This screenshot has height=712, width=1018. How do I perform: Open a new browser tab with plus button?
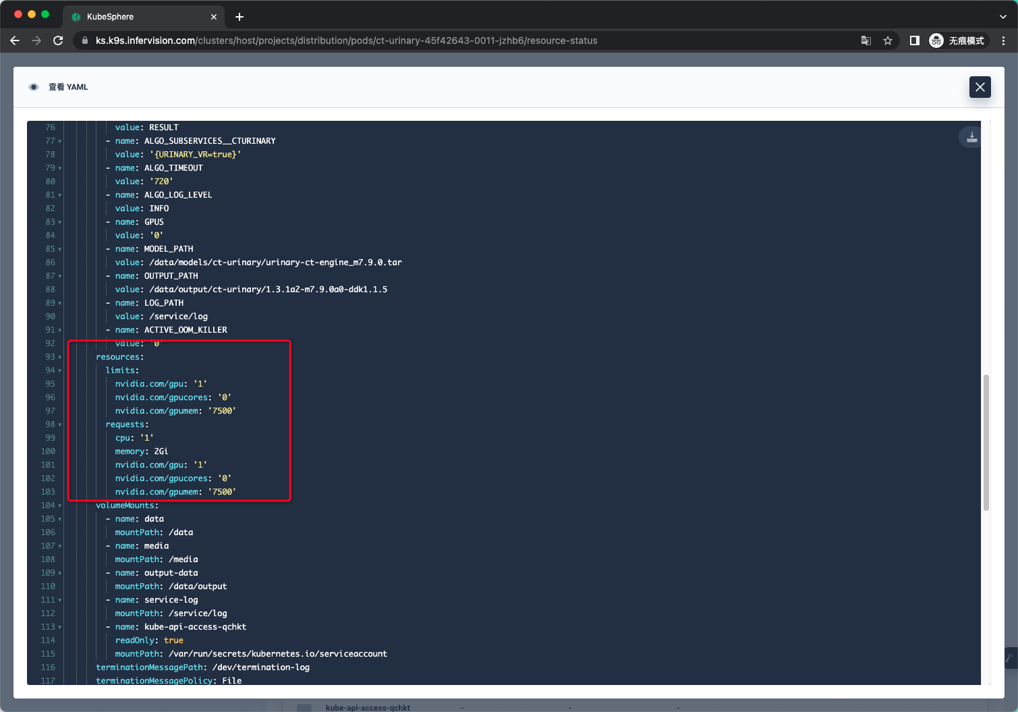click(x=239, y=16)
